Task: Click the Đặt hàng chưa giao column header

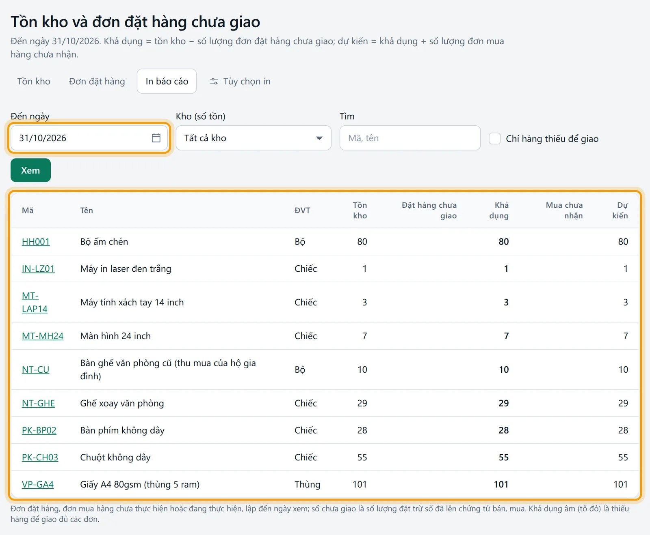Action: 429,211
